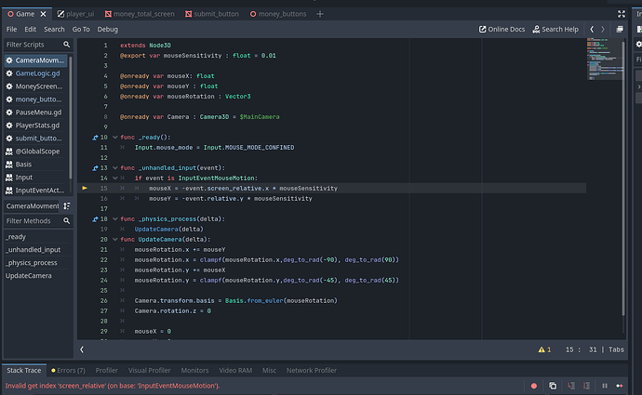This screenshot has width=642, height=395.
Task: Open PlayerStats.gd script
Action: click(35, 125)
